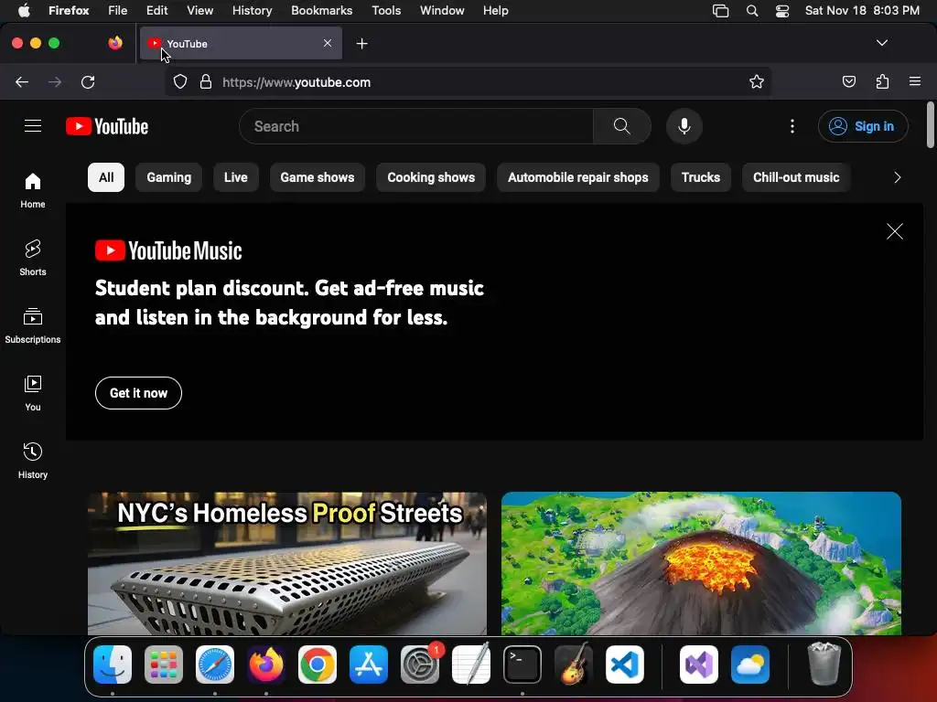Save page to Pocket
937x702 pixels.
848,81
